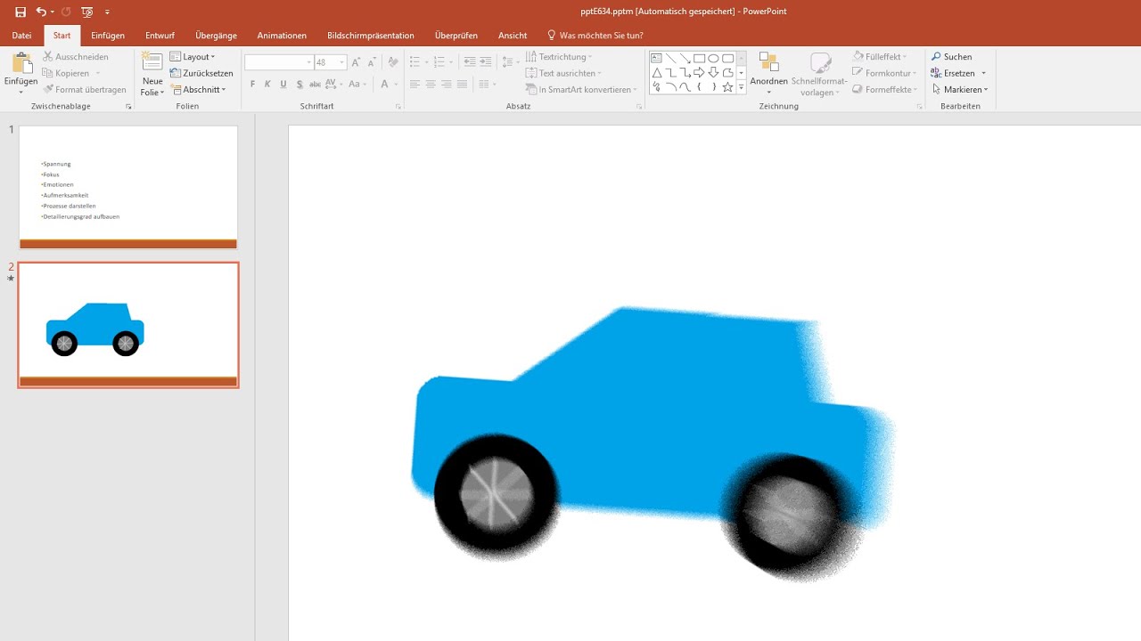This screenshot has height=641, width=1141.
Task: Center the text alignment
Action: click(x=431, y=85)
